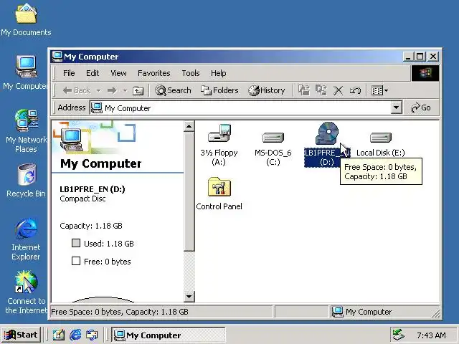Click the My Computer taskbar button

coord(169,335)
